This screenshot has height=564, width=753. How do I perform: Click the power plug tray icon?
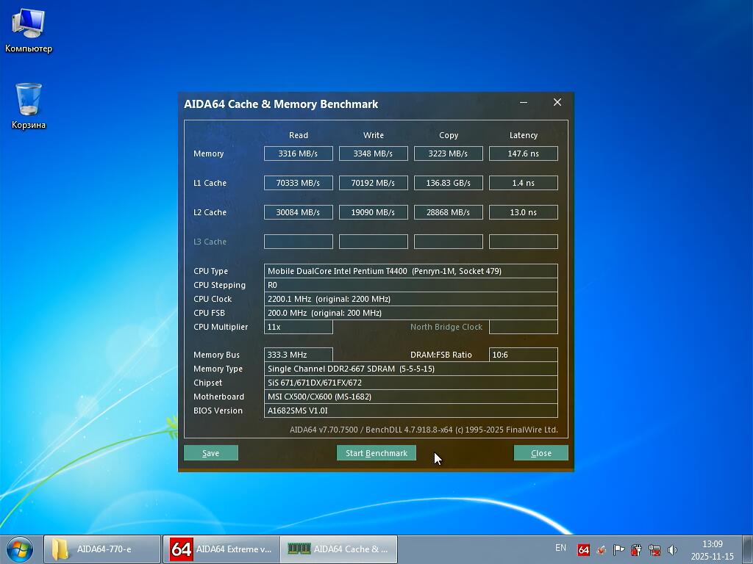pyautogui.click(x=636, y=549)
